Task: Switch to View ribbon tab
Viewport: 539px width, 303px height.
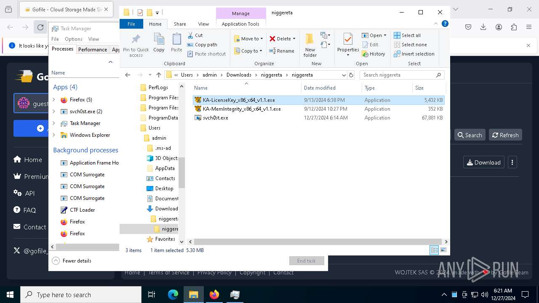Action: pos(203,24)
